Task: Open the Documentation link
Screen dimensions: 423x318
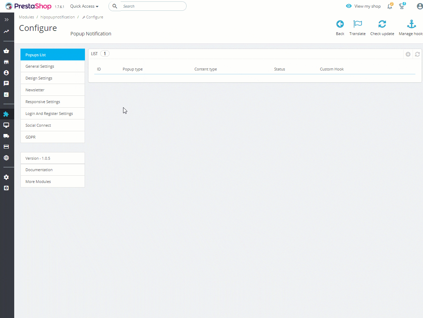Action: [x=53, y=170]
